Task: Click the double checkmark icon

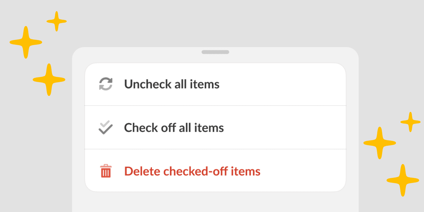Action: click(x=105, y=127)
